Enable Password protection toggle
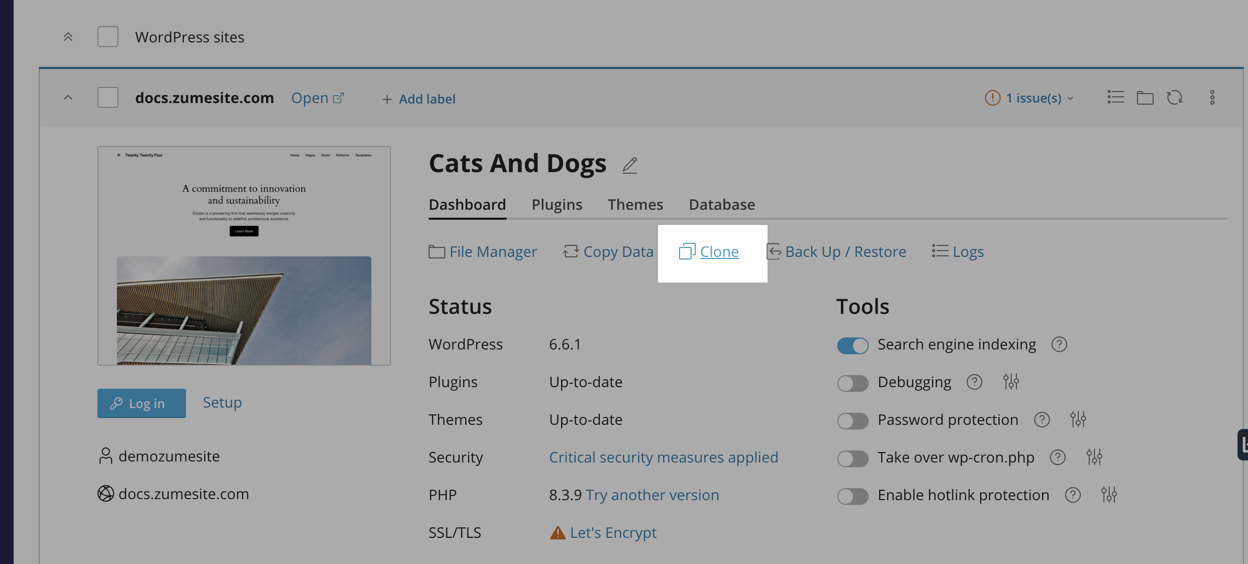Viewport: 1248px width, 564px height. (x=852, y=421)
